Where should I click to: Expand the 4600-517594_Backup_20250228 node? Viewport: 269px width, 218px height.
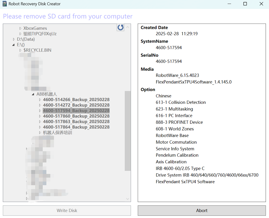tap(40, 111)
